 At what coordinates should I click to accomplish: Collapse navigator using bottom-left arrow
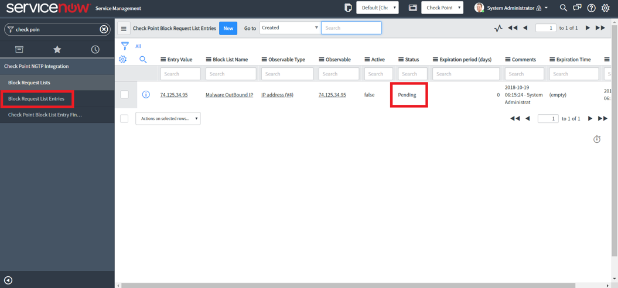[x=8, y=280]
